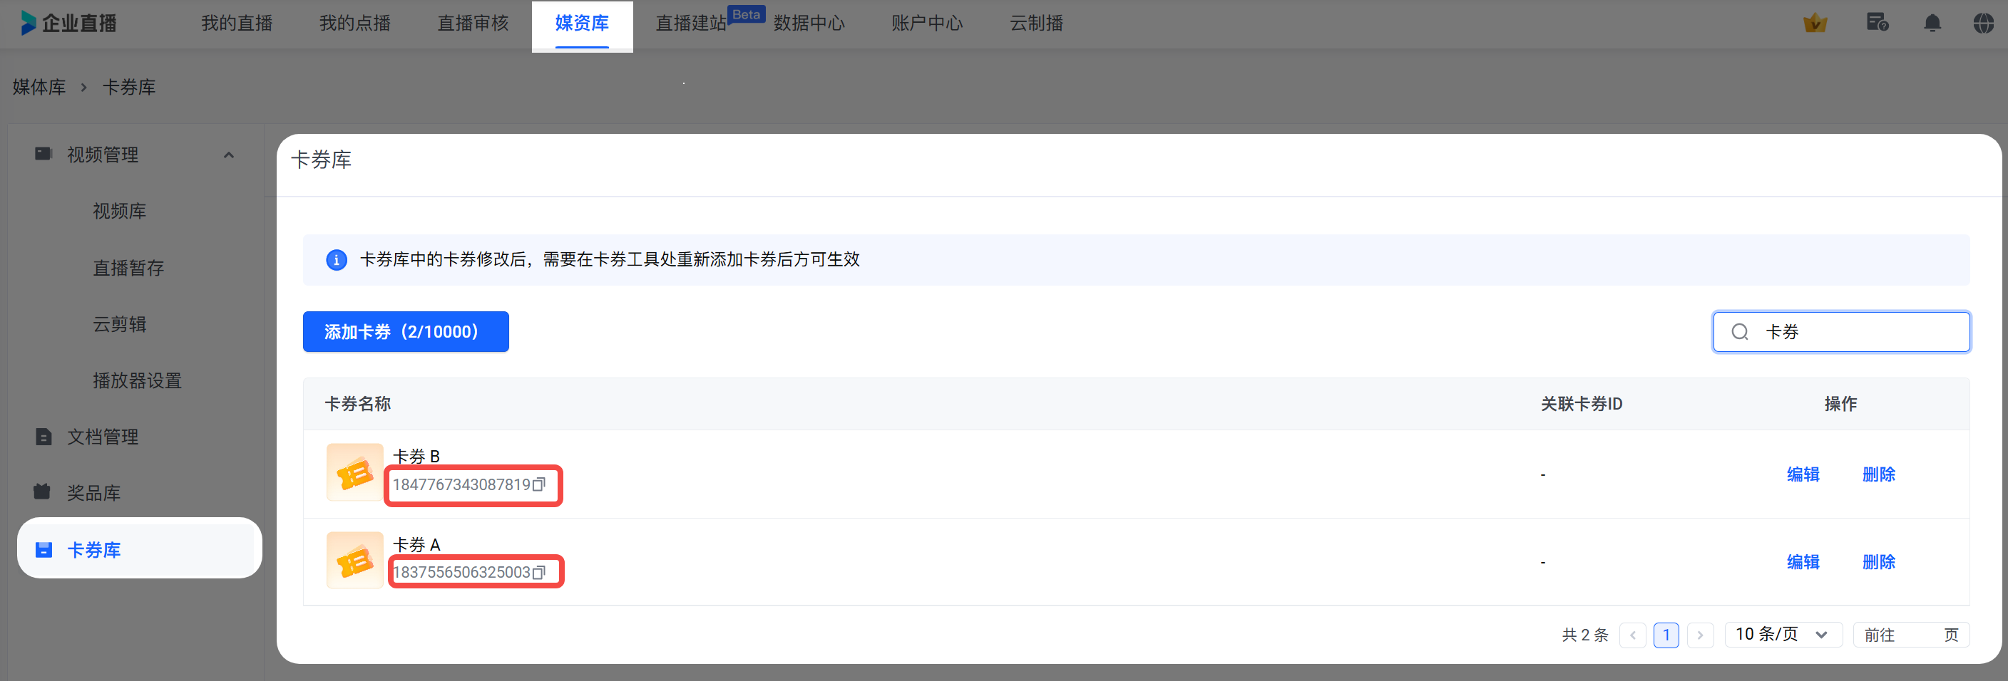
Task: Click 关联卡券ID column header
Action: [x=1582, y=404]
